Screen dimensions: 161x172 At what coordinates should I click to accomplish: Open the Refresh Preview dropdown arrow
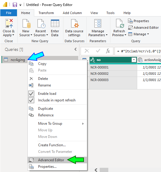coord(125,35)
